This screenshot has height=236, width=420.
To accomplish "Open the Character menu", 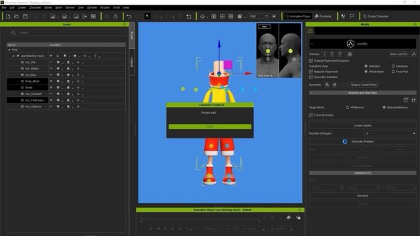I will pyautogui.click(x=35, y=7).
